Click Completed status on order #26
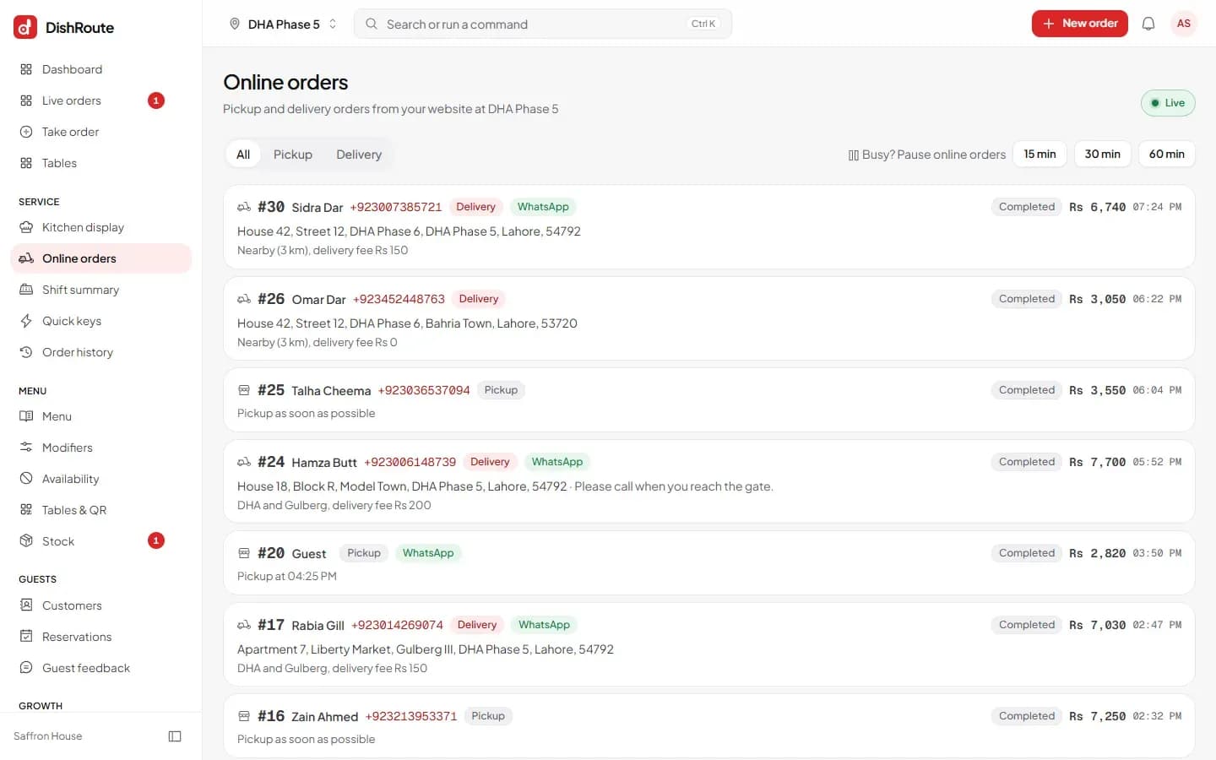Viewport: 1216px width, 760px height. click(x=1027, y=299)
